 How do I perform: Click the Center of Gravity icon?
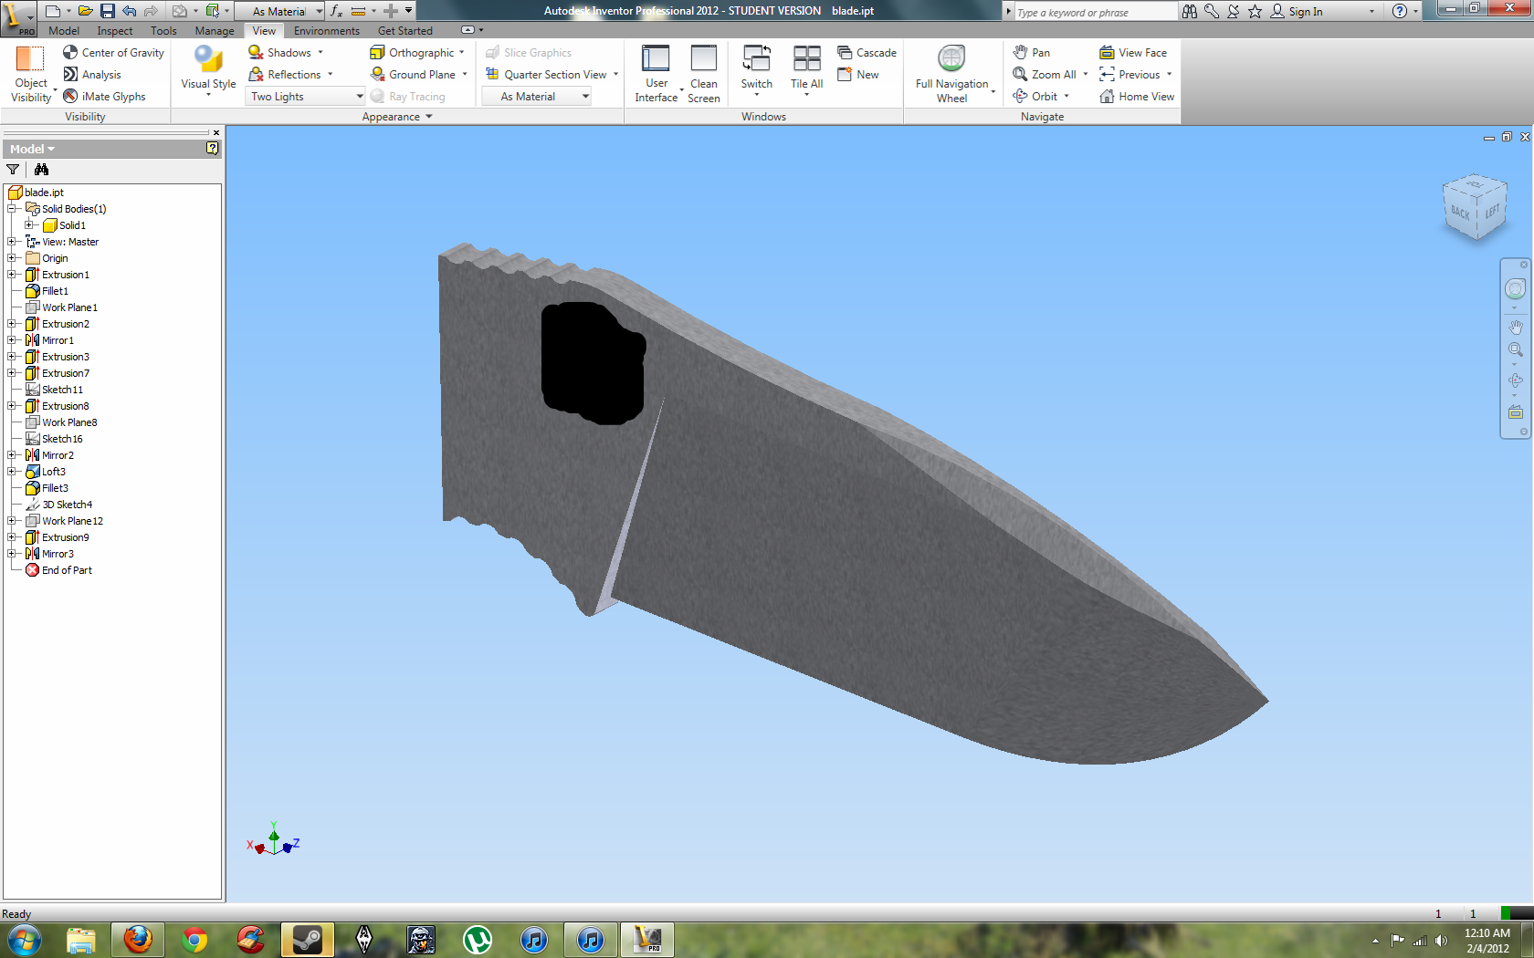[x=70, y=53]
